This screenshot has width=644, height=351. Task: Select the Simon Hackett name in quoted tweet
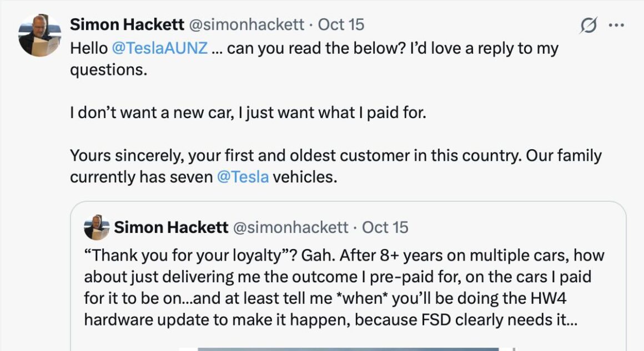171,227
